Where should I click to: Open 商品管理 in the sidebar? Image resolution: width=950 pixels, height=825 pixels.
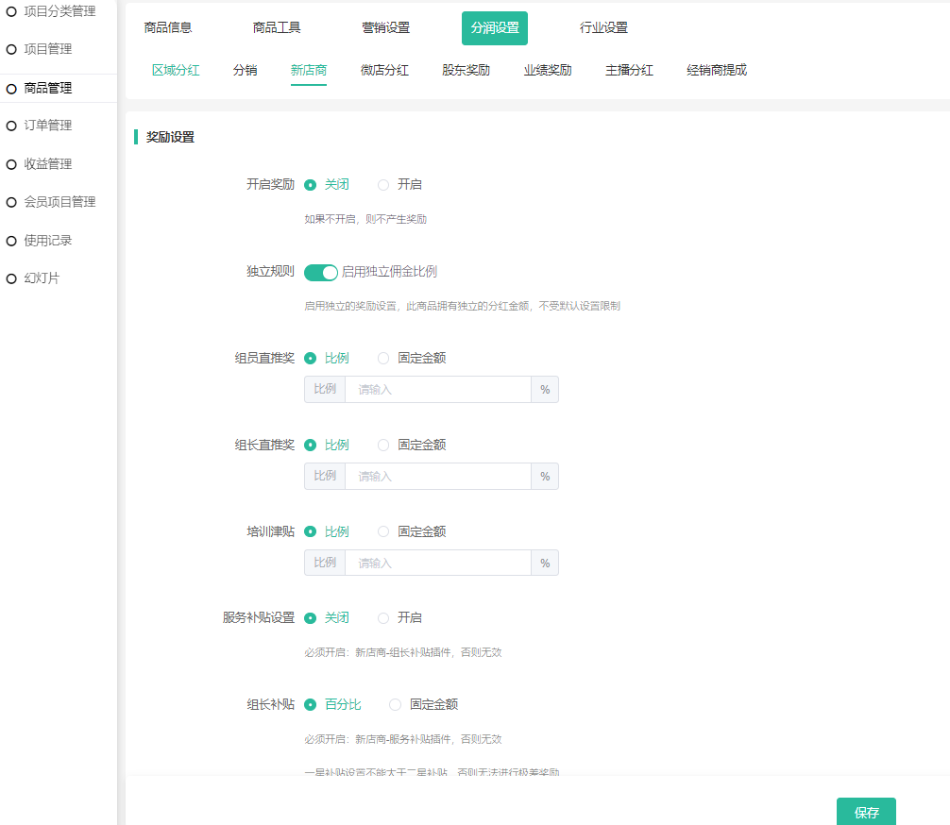(47, 88)
